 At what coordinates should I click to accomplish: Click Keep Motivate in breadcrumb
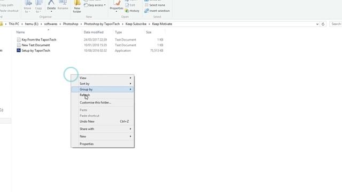tap(162, 24)
